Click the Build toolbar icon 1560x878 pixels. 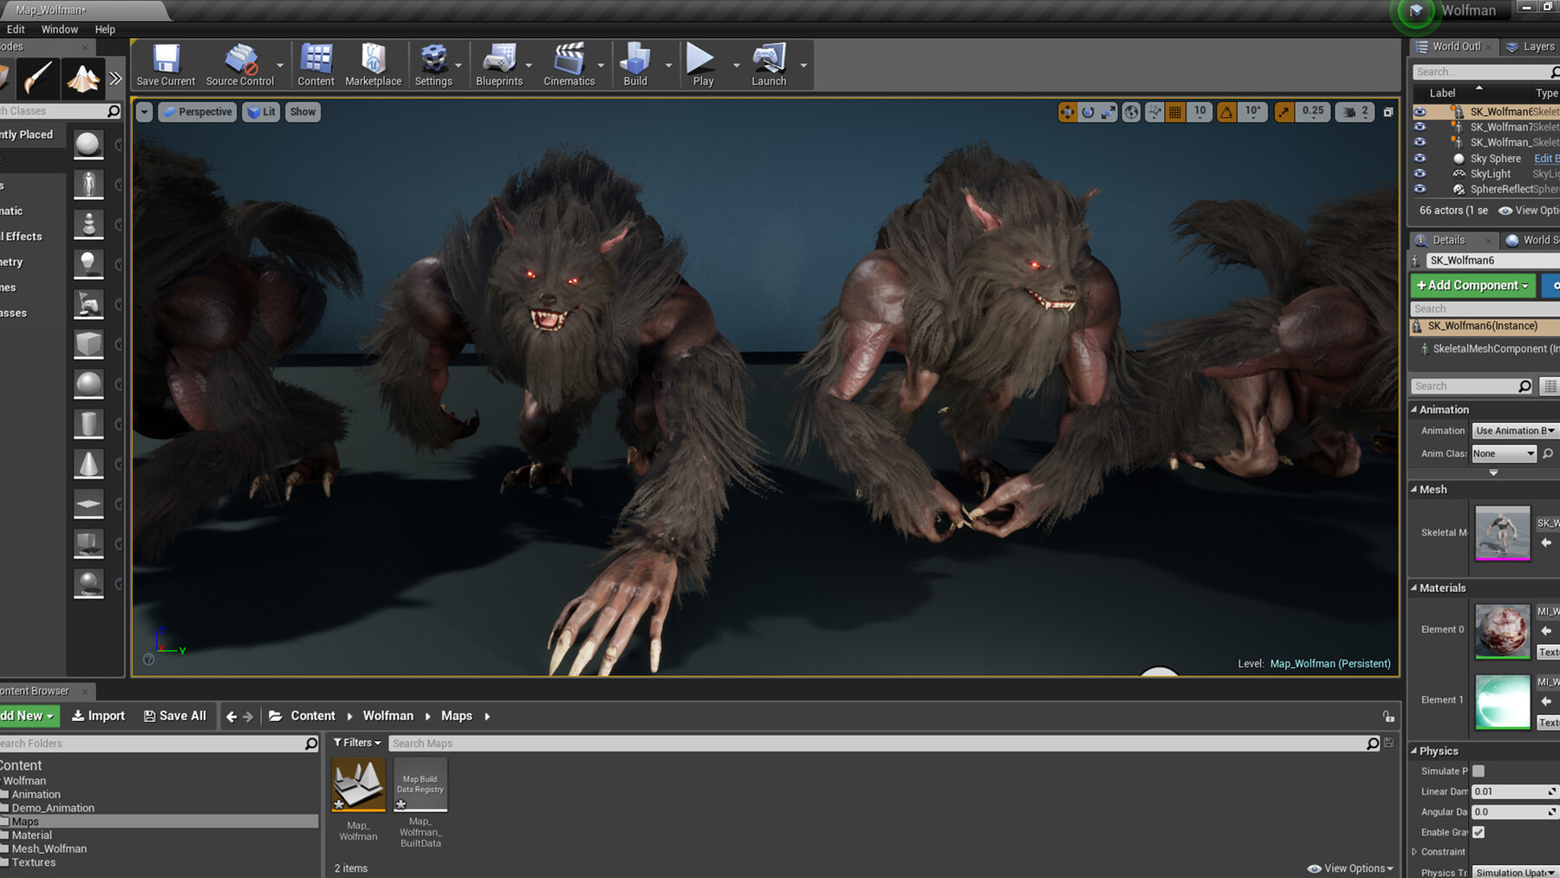(x=635, y=65)
